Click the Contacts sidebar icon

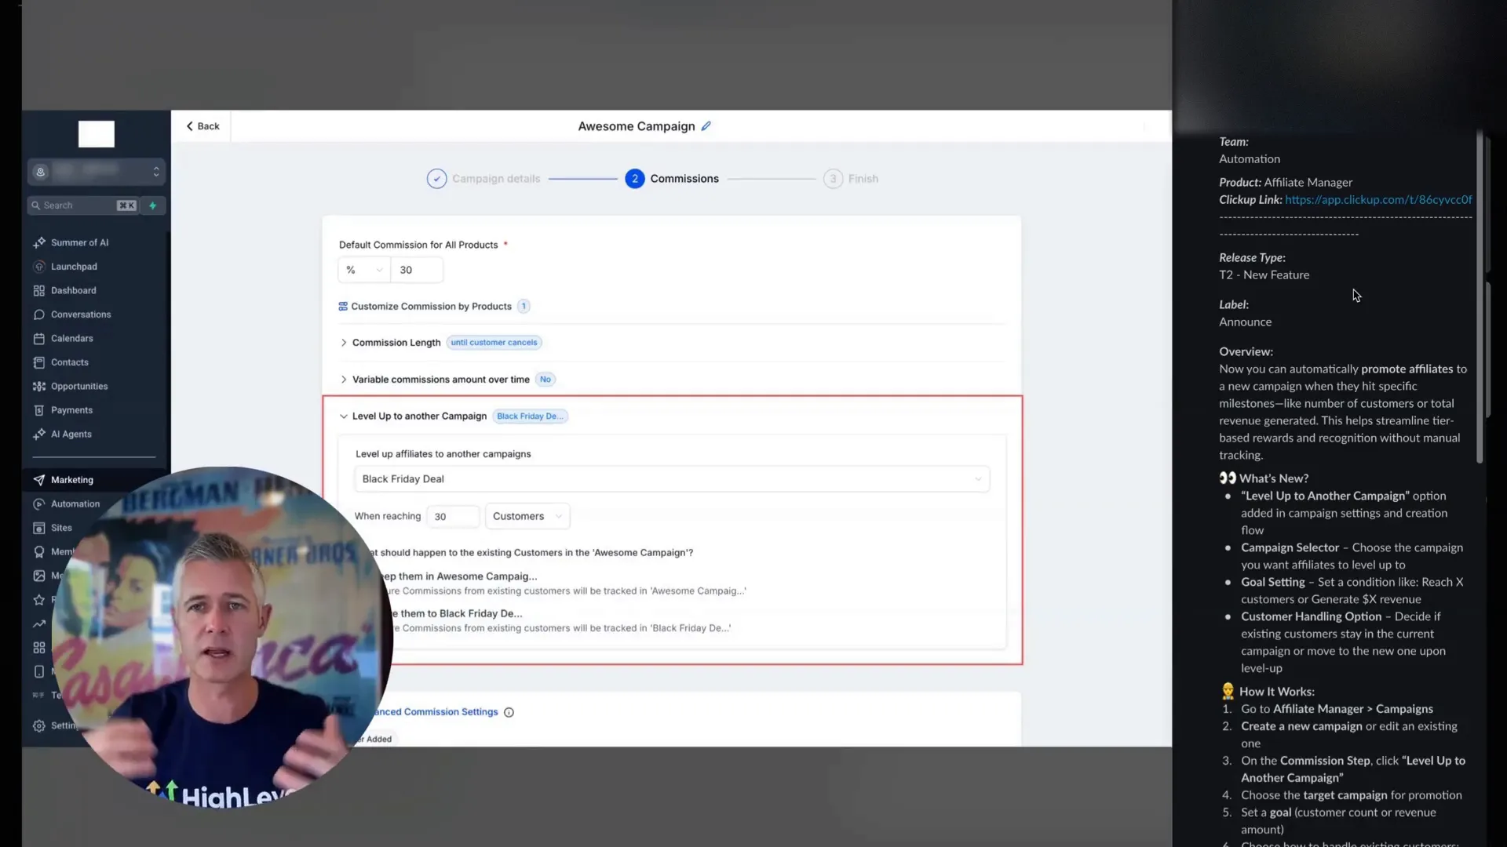point(39,362)
